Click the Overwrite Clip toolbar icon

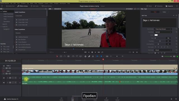point(77,56)
